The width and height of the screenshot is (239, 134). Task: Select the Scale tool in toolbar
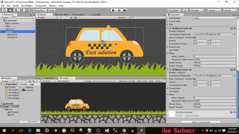point(21,10)
